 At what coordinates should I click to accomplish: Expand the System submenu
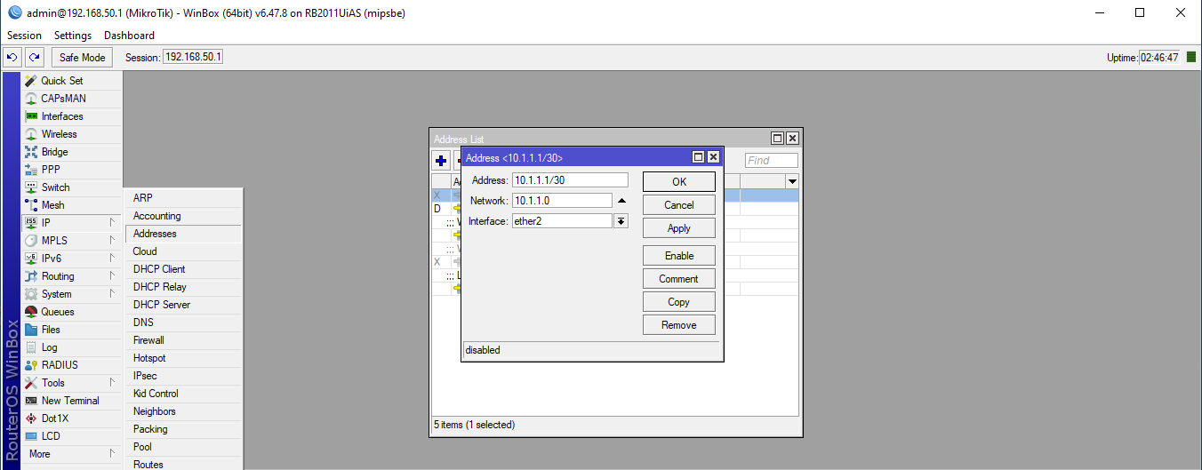pyautogui.click(x=71, y=294)
